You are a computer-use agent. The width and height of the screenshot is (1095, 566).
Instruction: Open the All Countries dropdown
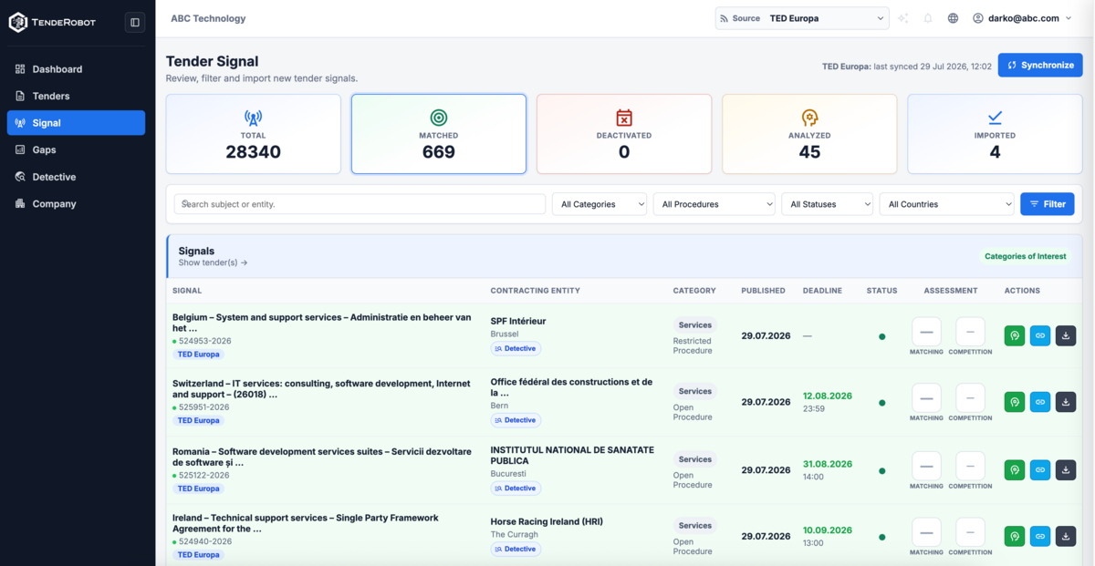click(x=947, y=204)
